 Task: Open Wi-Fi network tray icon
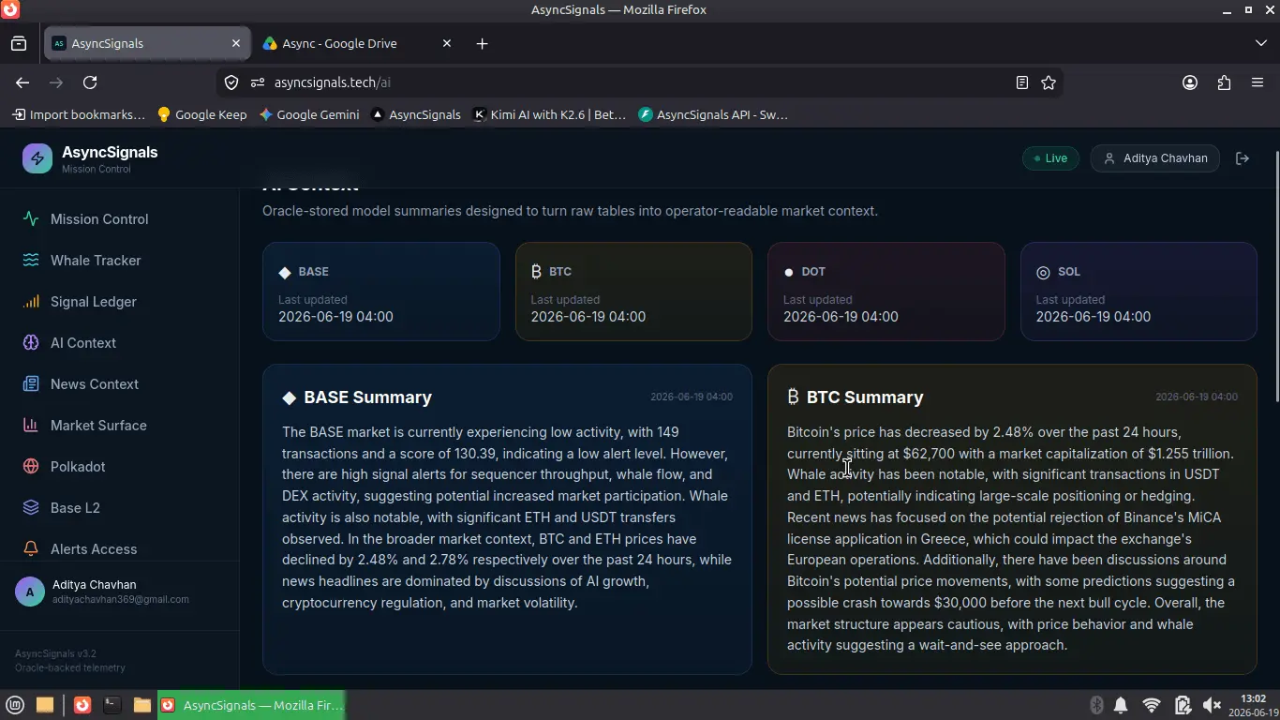coord(1152,705)
